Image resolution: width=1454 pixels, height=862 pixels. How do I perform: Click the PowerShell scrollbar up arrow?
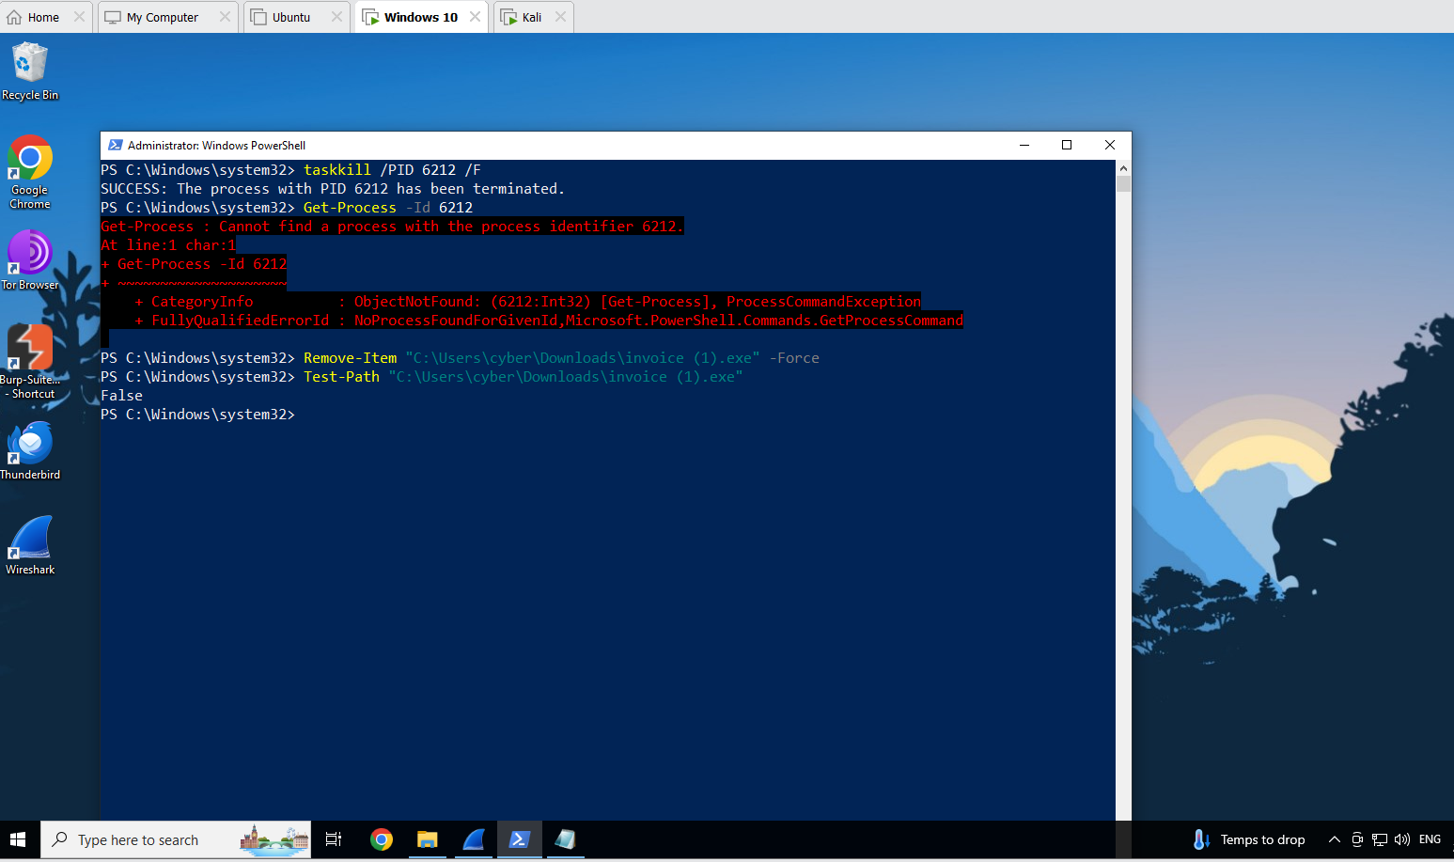coord(1123,168)
